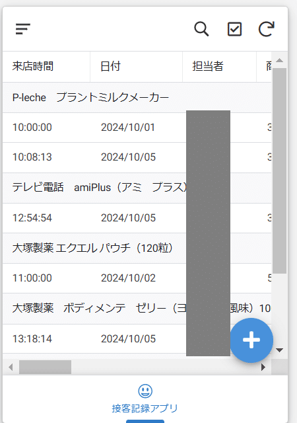This screenshot has width=297, height=423.
Task: Select the date 2024/10/01 cell
Action: tap(128, 128)
